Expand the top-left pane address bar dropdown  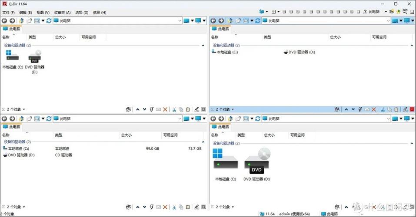tap(180, 21)
